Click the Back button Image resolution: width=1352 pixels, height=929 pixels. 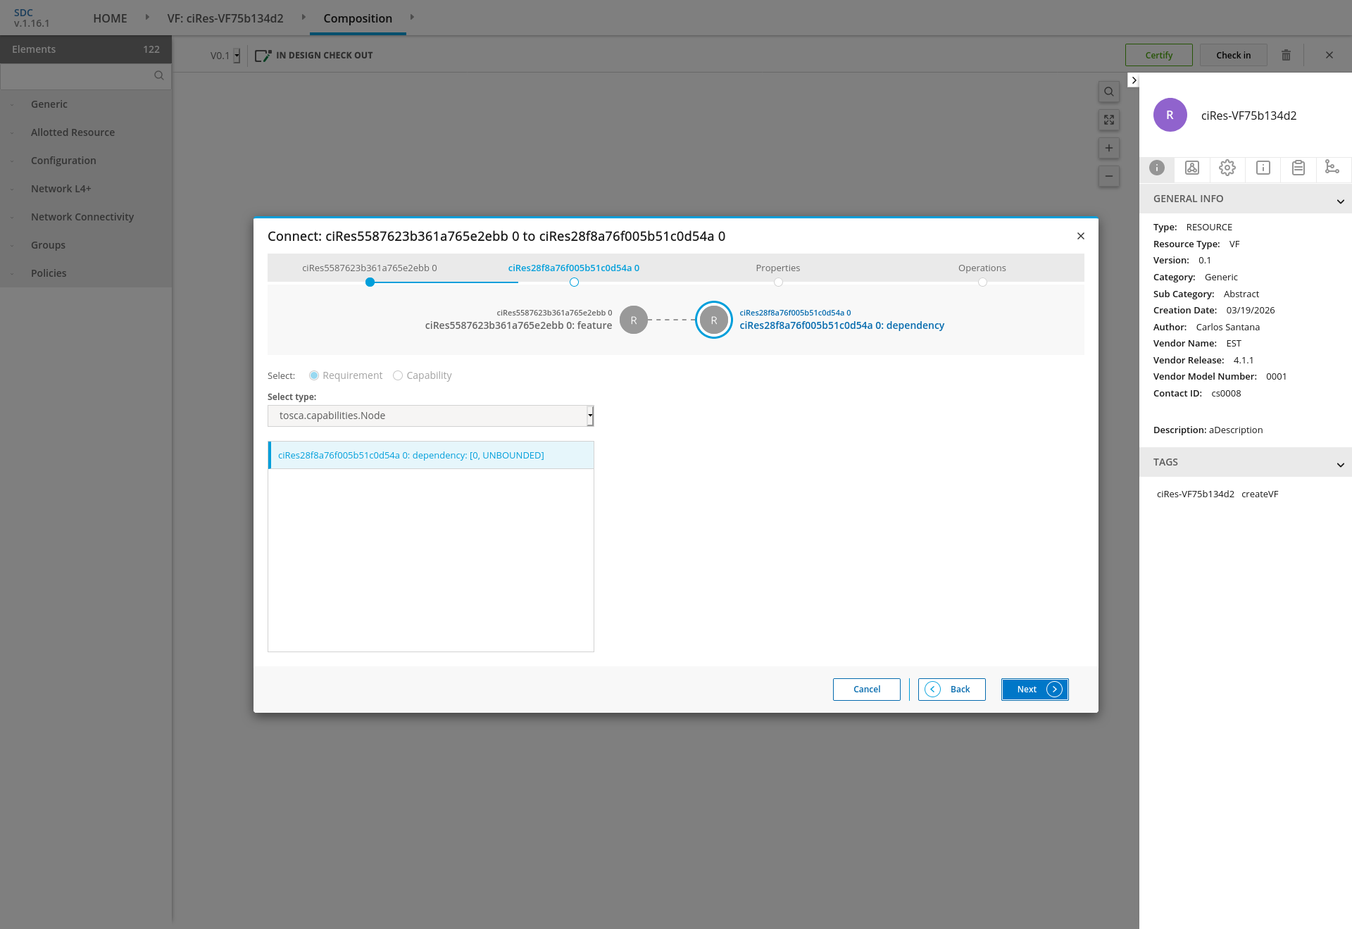point(951,690)
